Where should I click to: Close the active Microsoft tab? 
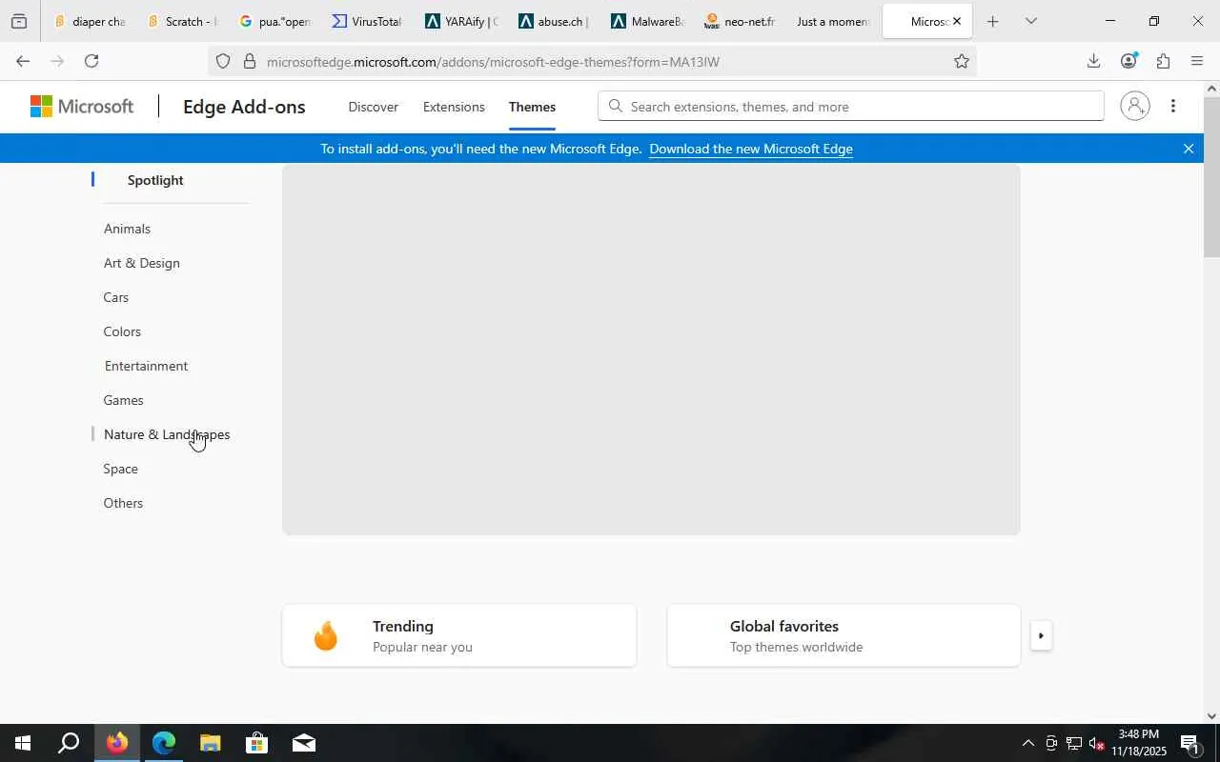(957, 21)
